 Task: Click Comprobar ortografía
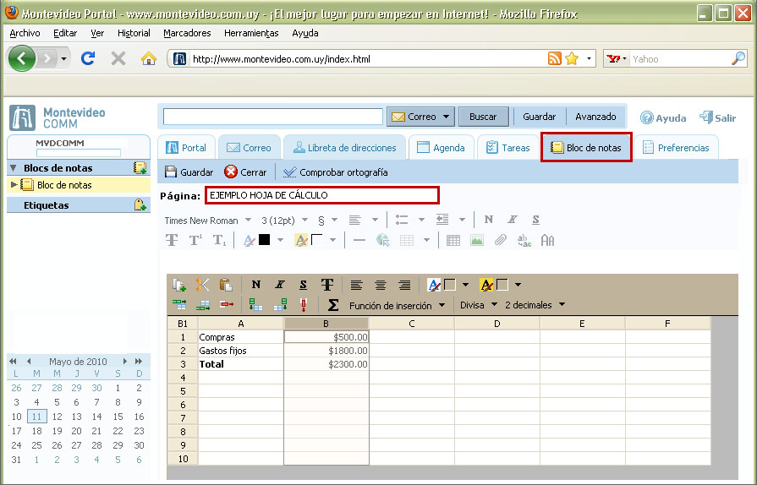click(335, 172)
